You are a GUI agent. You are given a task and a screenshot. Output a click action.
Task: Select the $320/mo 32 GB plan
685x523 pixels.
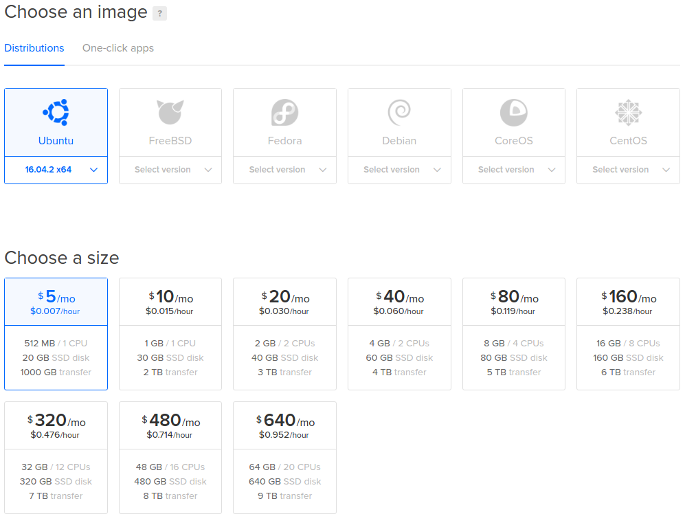coord(56,457)
